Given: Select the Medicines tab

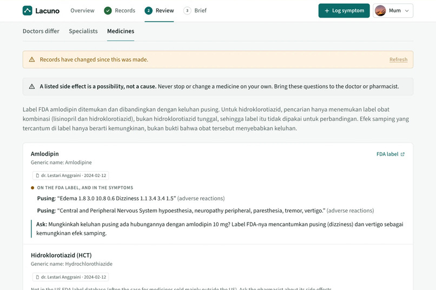Looking at the screenshot, I should click(121, 31).
